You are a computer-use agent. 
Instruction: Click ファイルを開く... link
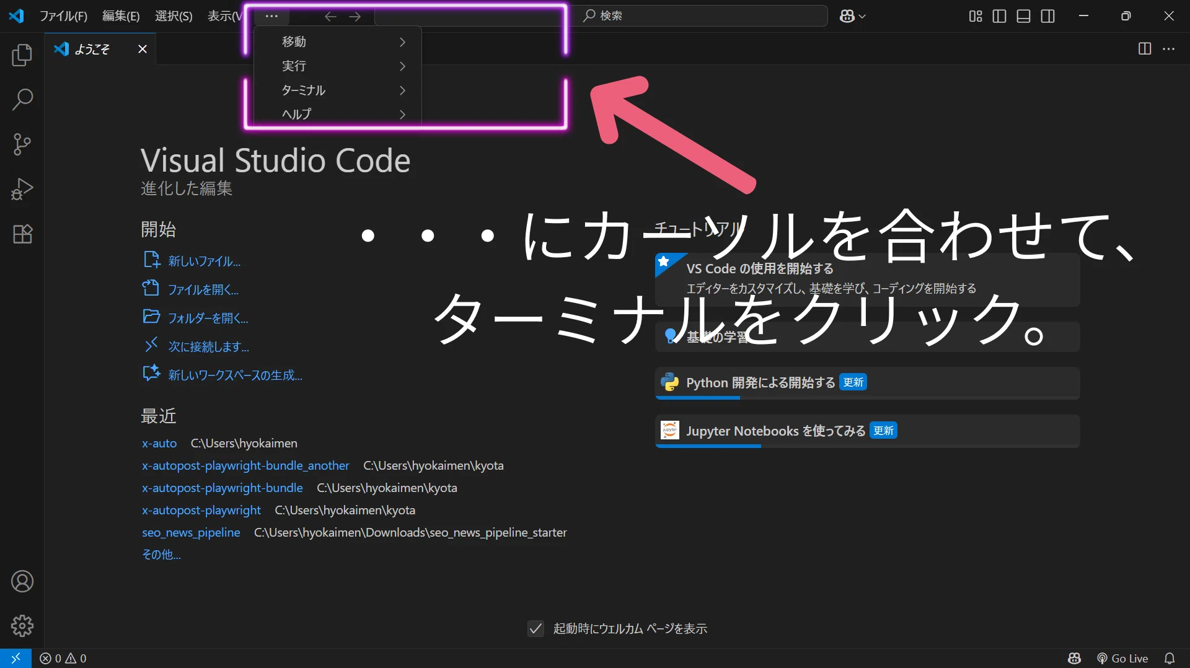(x=191, y=289)
